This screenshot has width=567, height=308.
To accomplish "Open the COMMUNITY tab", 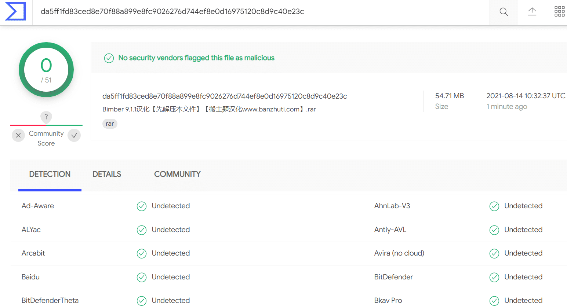I will point(177,174).
